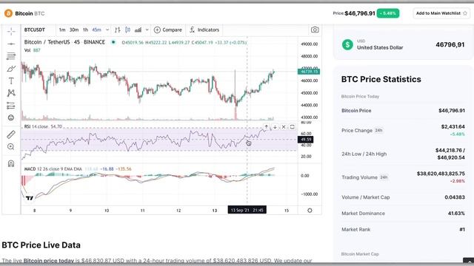Click the star in Add to Main Watchlist

click(x=465, y=13)
